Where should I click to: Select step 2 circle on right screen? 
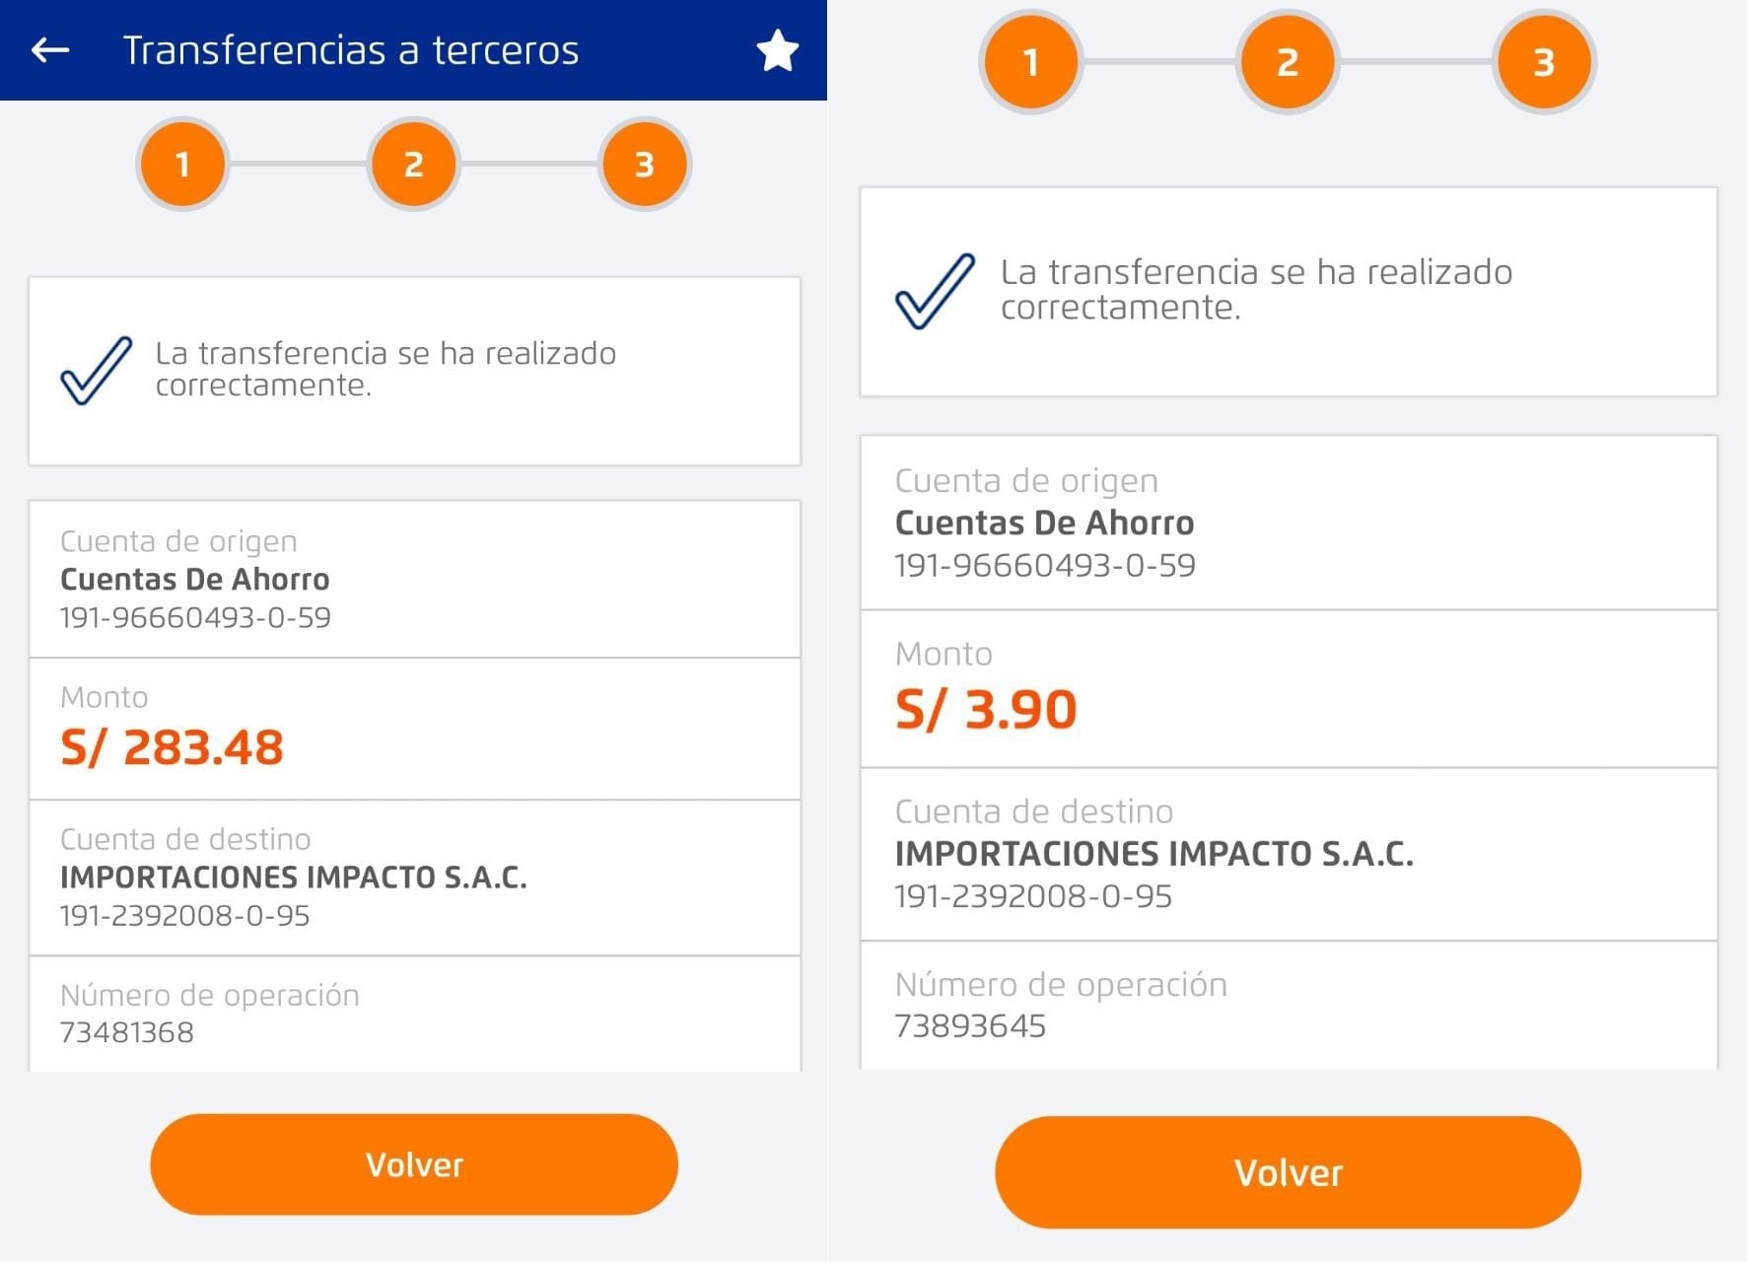point(1287,62)
